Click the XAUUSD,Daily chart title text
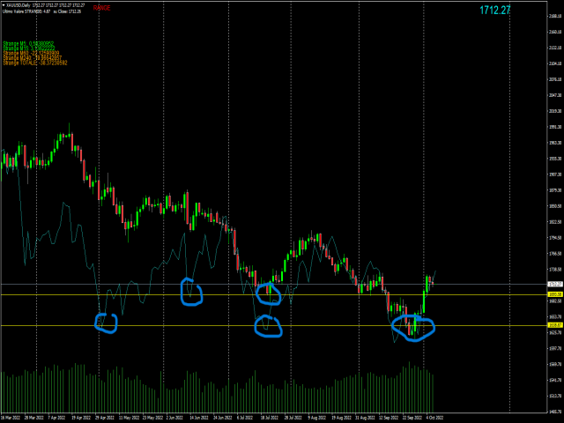The height and width of the screenshot is (423, 564). 19,5
